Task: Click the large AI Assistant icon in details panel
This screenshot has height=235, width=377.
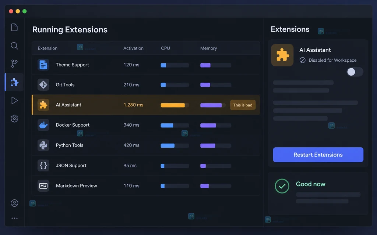Action: click(x=282, y=55)
